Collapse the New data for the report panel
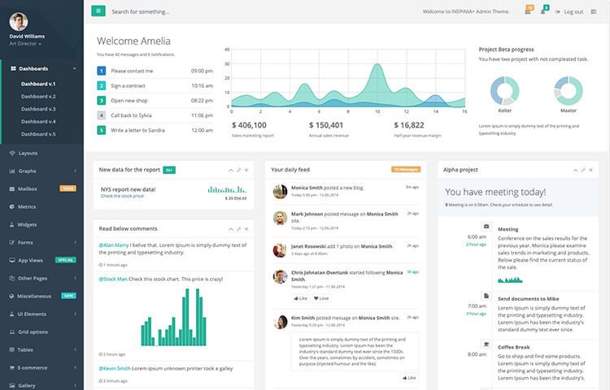Screen dimensions: 610x390 [231, 170]
